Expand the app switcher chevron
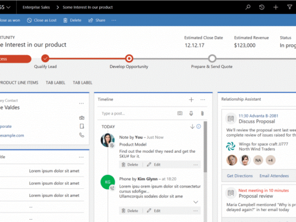The width and height of the screenshot is (296, 222). click(x=8, y=8)
